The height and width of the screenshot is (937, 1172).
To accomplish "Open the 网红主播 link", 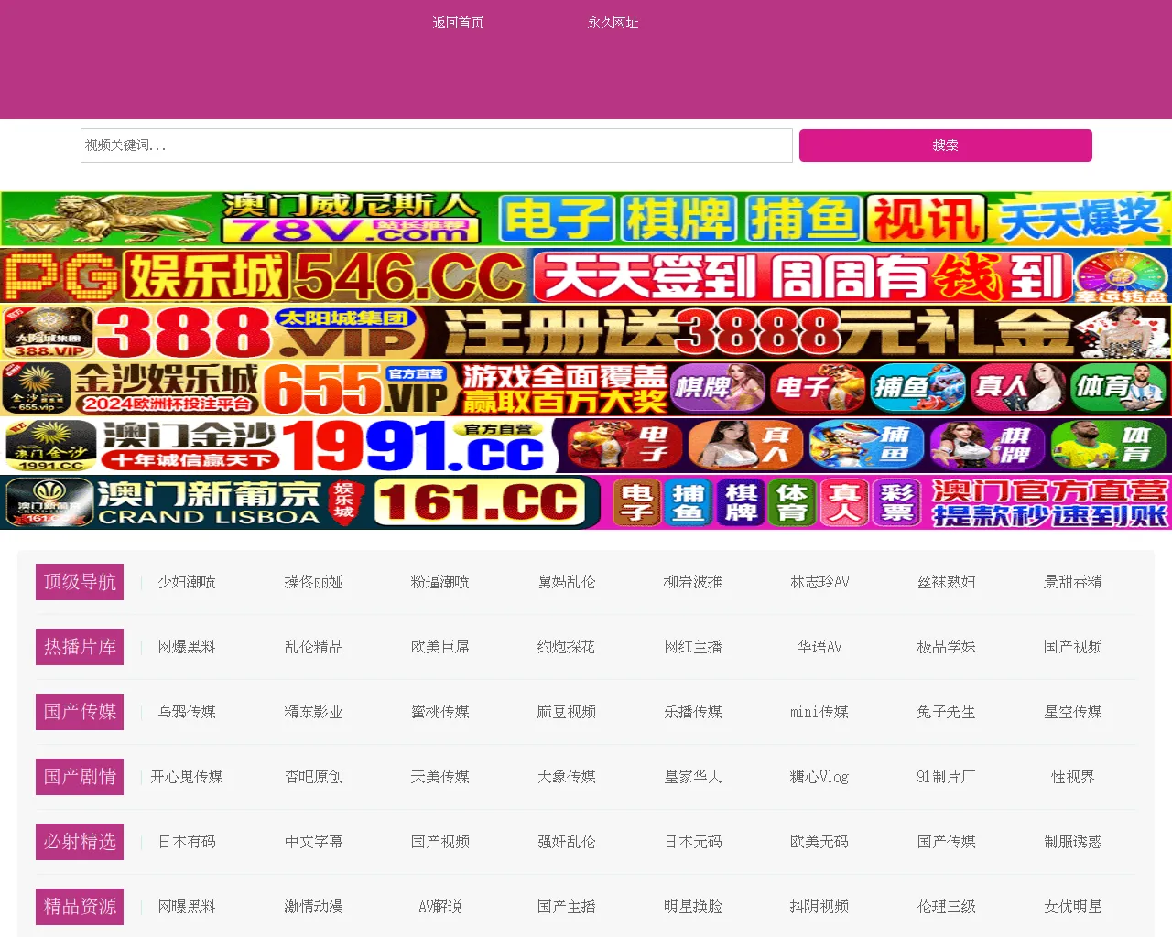I will pyautogui.click(x=693, y=647).
